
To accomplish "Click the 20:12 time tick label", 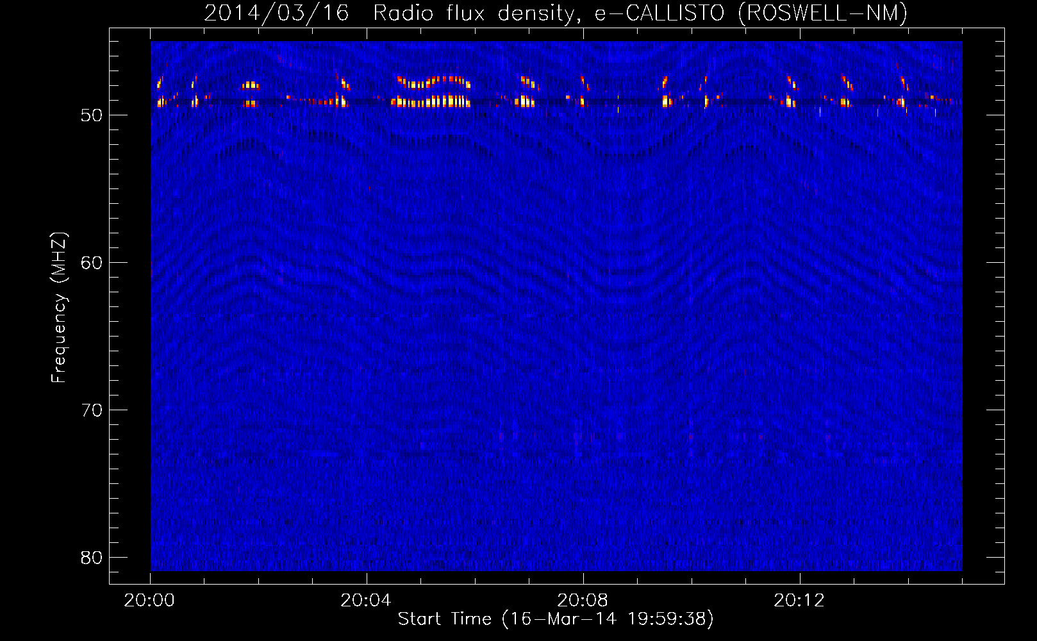I will [x=799, y=601].
